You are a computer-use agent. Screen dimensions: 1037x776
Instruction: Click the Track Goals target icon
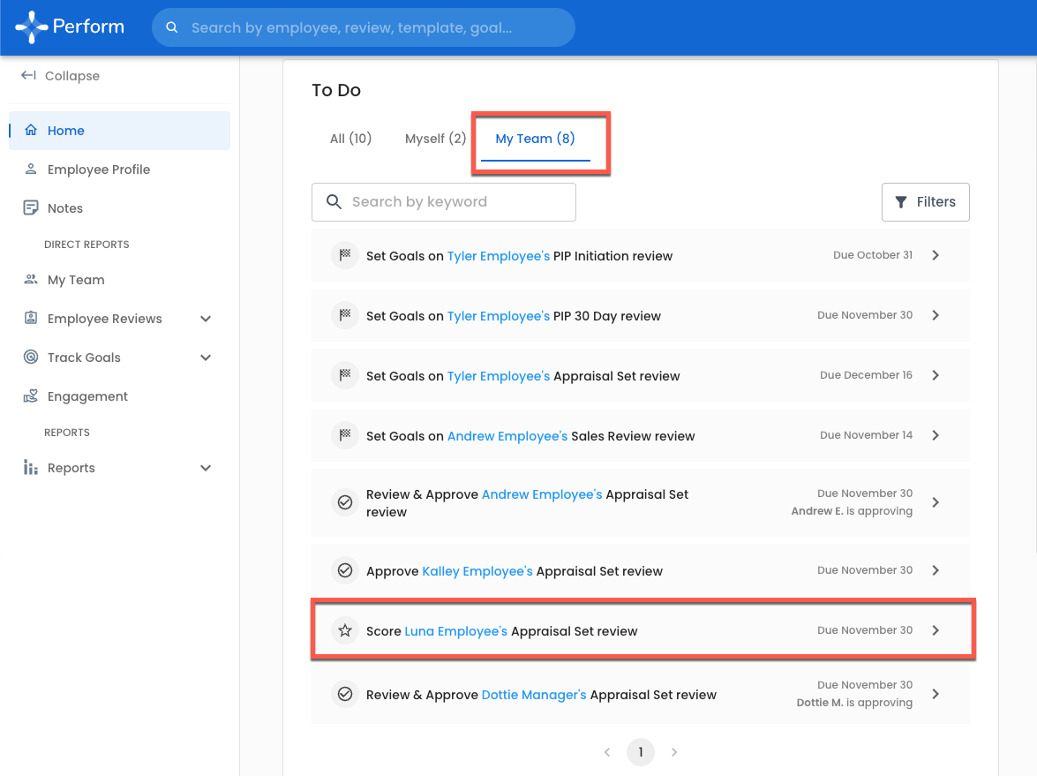[30, 358]
